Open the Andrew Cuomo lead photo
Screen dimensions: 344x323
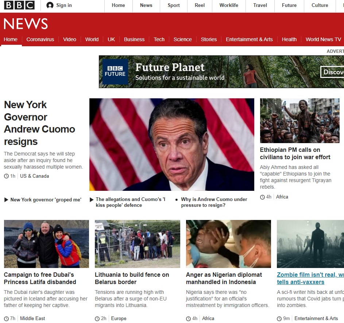172,145
